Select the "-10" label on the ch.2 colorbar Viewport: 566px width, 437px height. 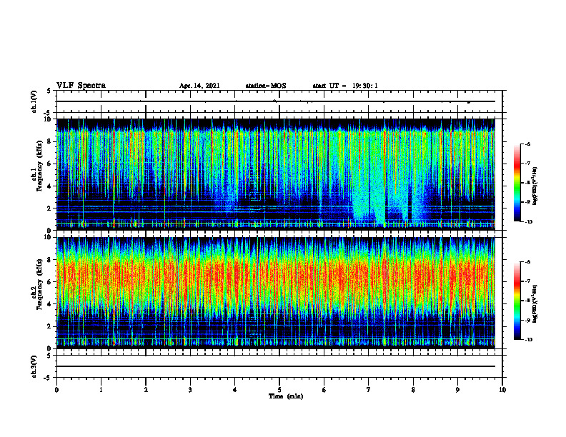click(529, 340)
